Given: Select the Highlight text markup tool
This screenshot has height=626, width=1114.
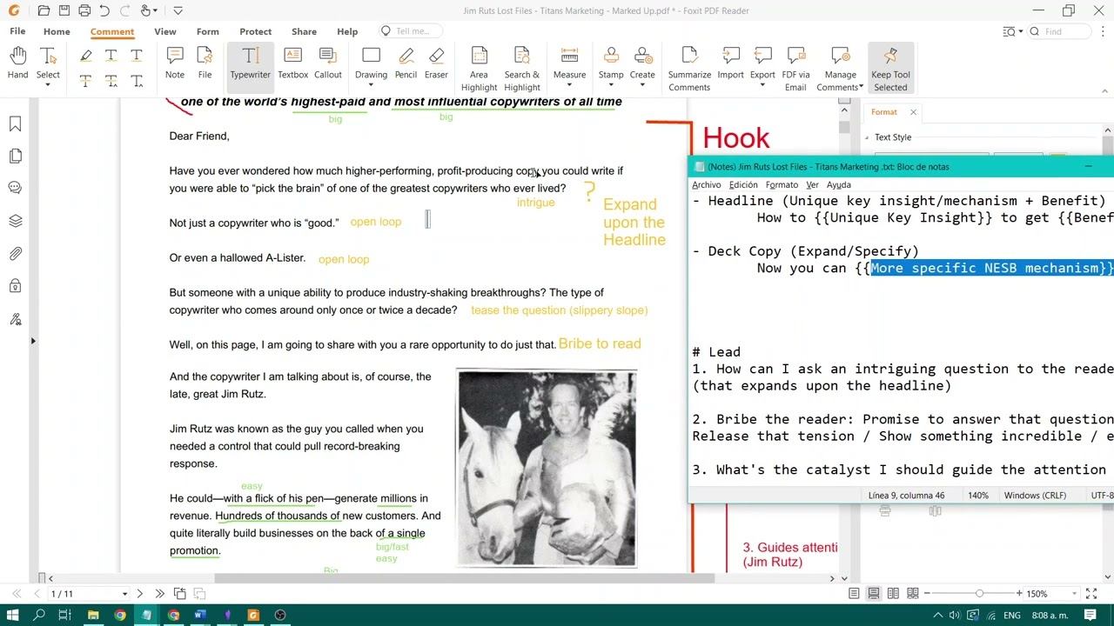Looking at the screenshot, I should click(85, 56).
